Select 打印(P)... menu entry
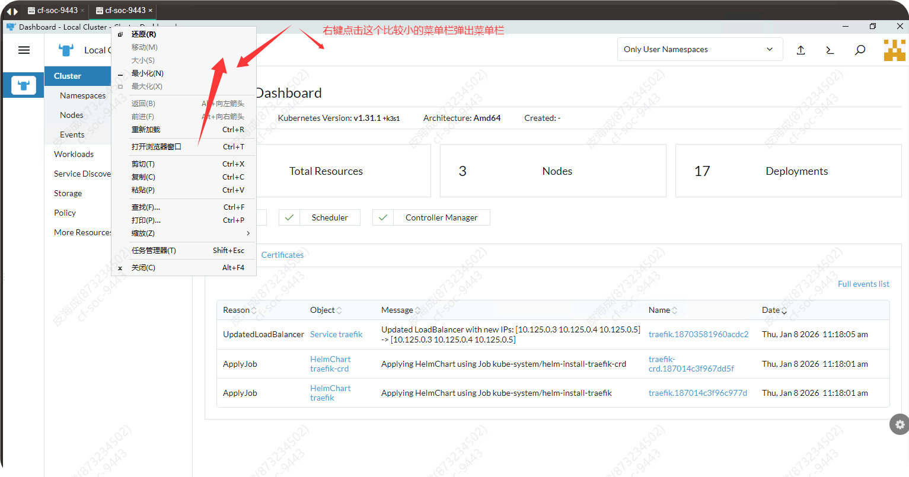909x477 pixels. [184, 220]
